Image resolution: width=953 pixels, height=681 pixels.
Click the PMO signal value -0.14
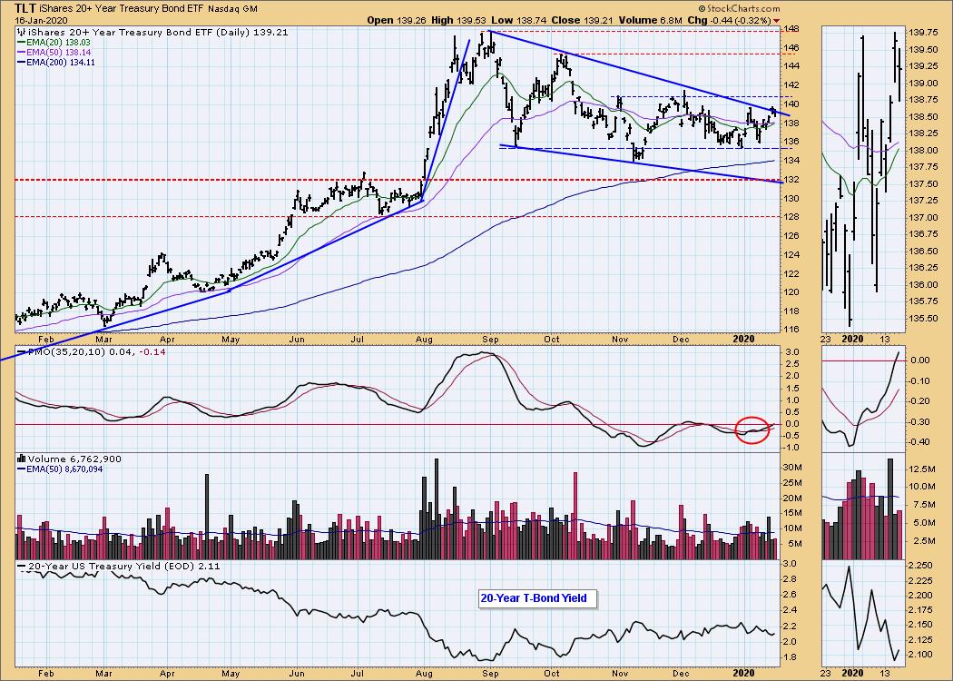(x=152, y=352)
